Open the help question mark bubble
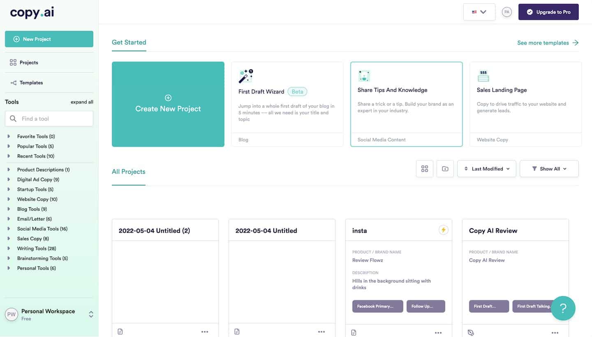The width and height of the screenshot is (592, 337). pos(563,308)
